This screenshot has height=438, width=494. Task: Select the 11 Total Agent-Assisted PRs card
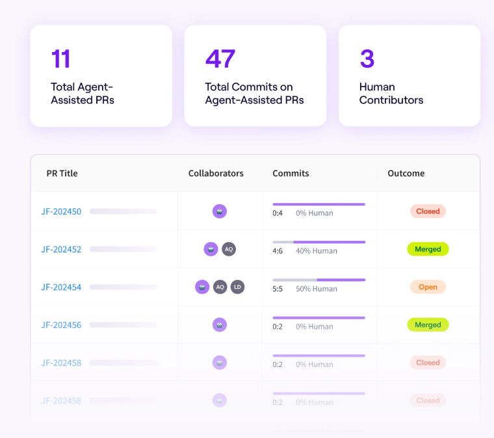pos(101,76)
